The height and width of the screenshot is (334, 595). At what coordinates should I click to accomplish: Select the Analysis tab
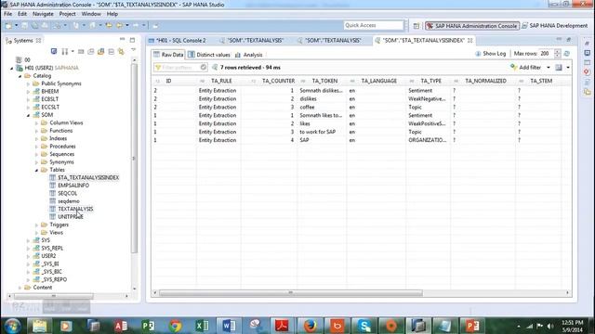pyautogui.click(x=249, y=55)
